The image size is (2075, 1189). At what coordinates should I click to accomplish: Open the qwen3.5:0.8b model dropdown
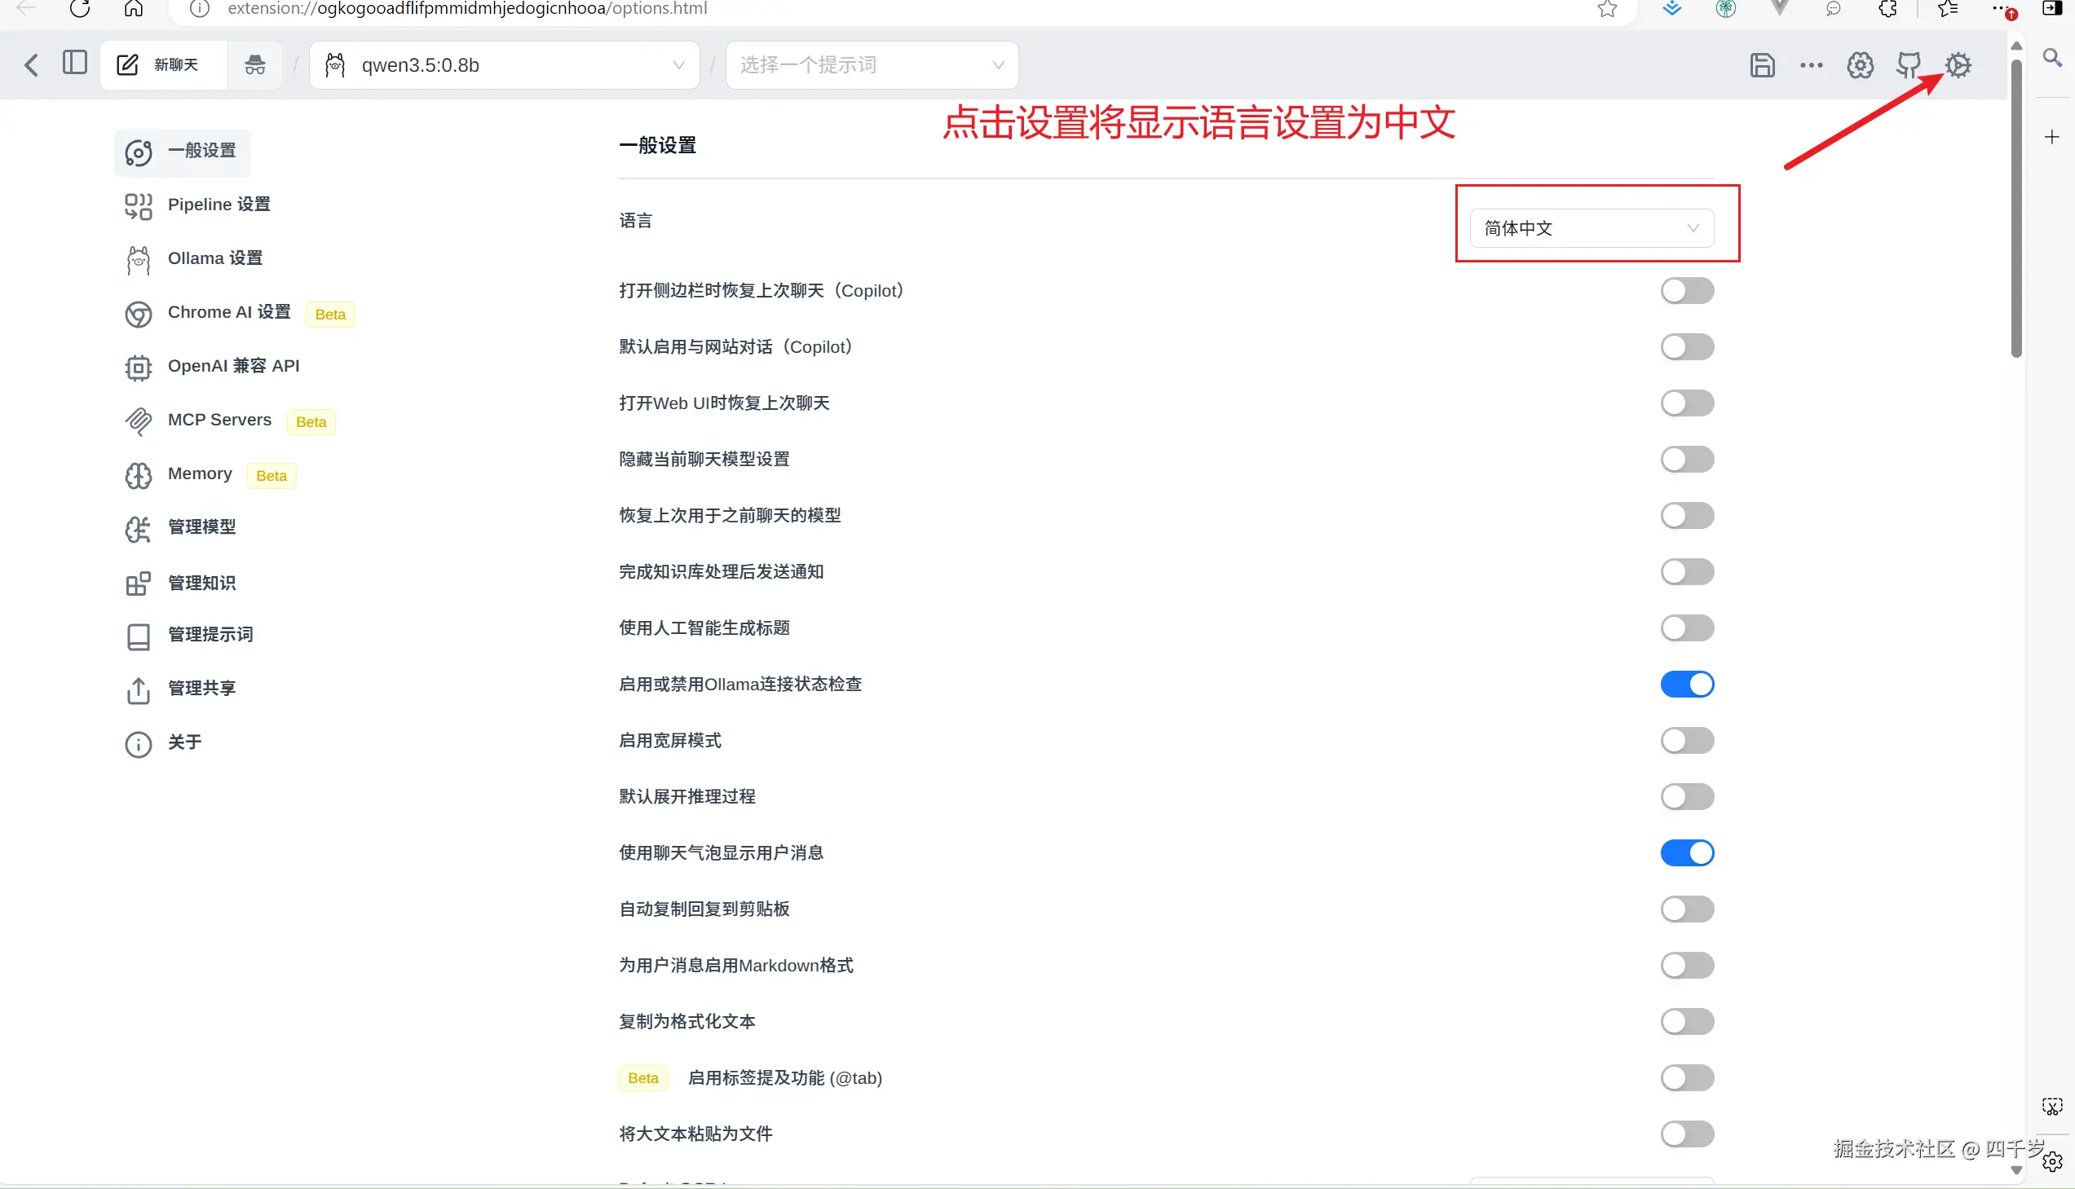(504, 64)
